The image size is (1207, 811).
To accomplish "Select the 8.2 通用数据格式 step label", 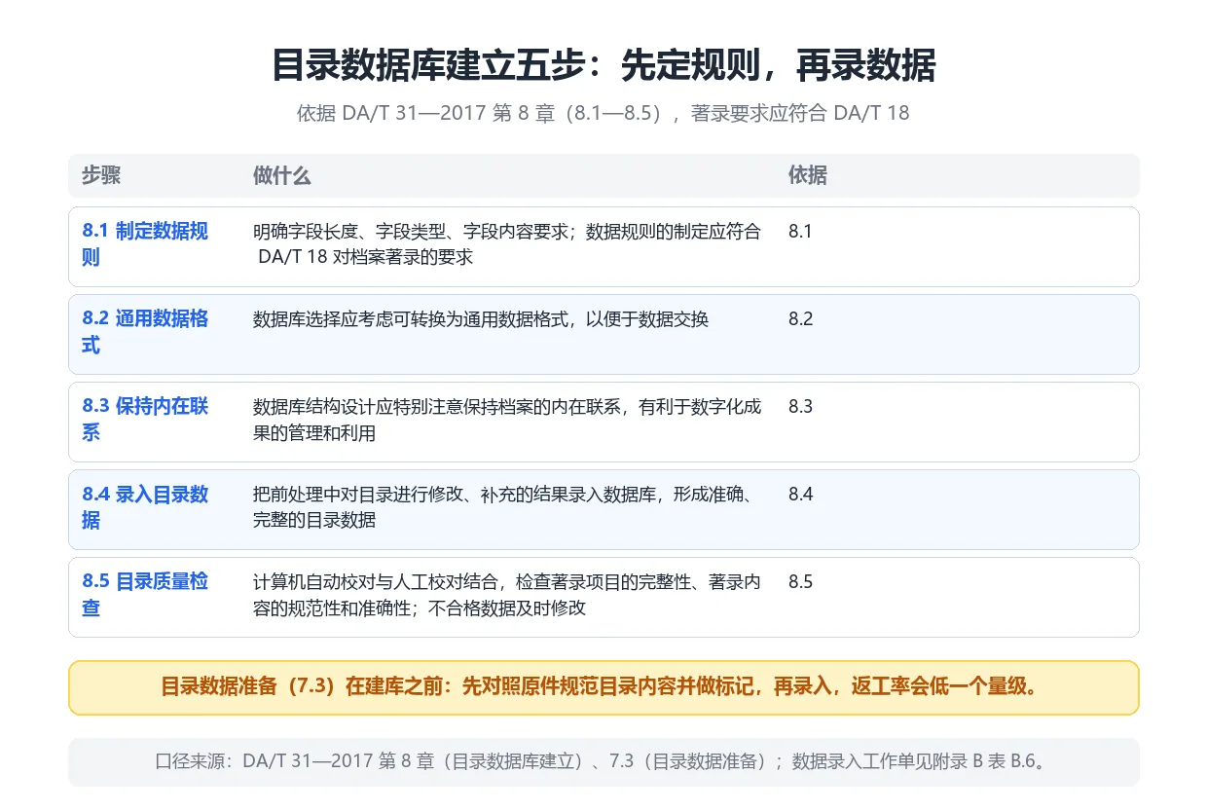I will 146,332.
